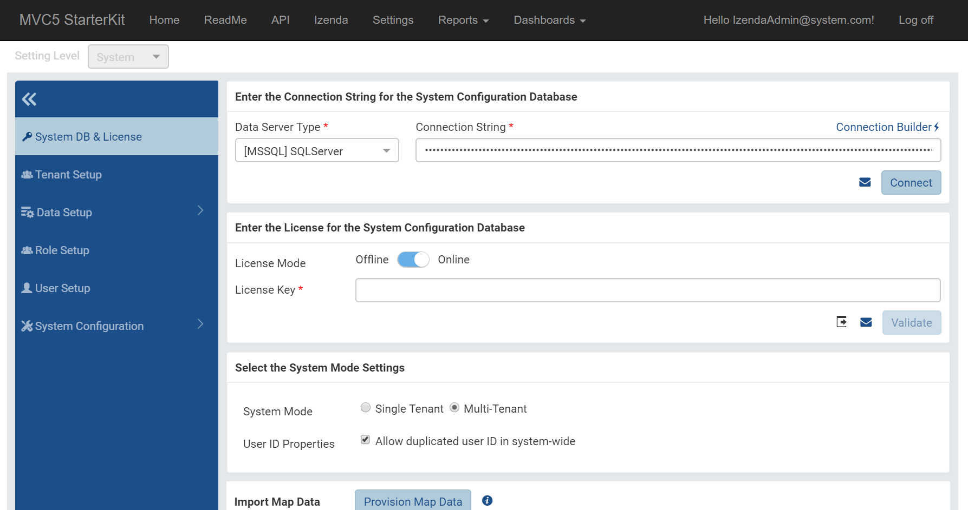Open Settings page in navbar
This screenshot has width=968, height=510.
point(393,20)
